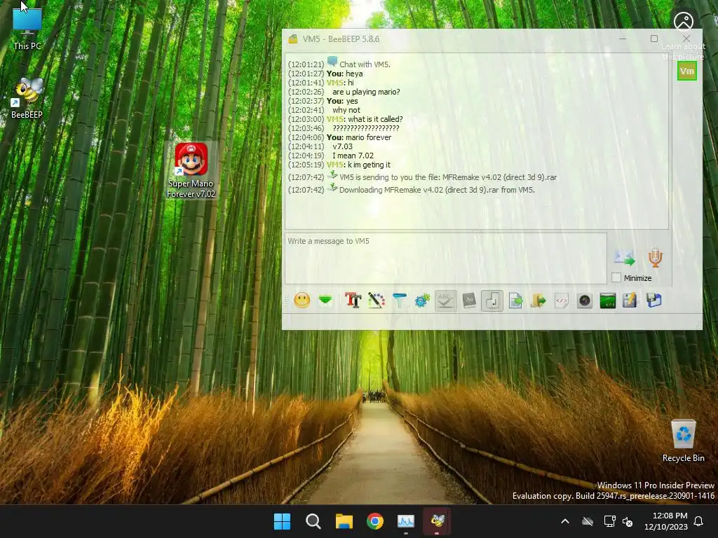The height and width of the screenshot is (538, 718).
Task: Focus the Write a message to VM5 field
Action: click(x=445, y=258)
